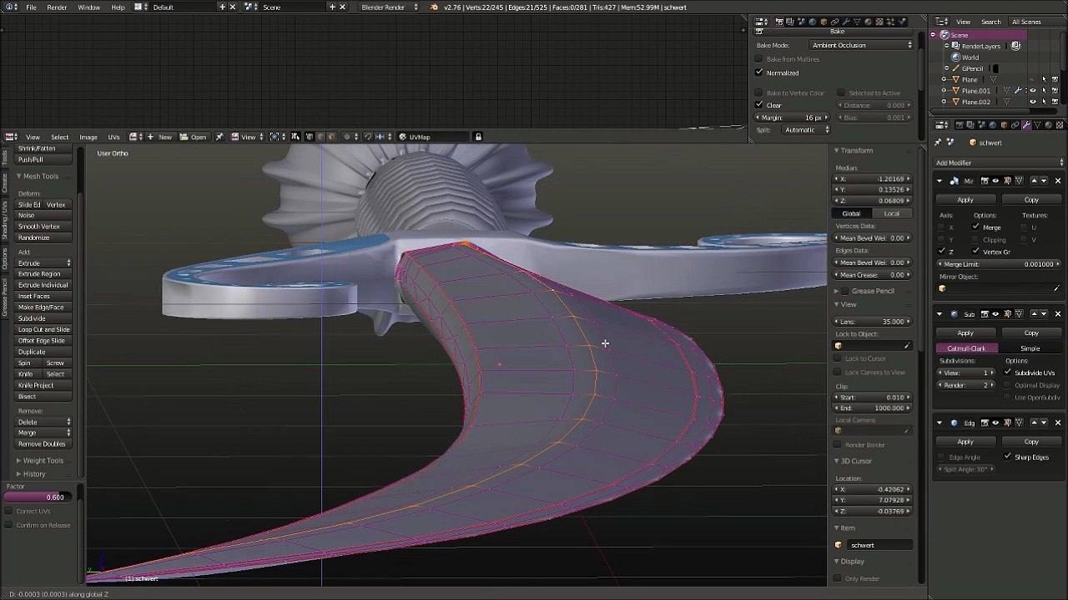
Task: Toggle the Normalized bake checkbox
Action: pos(759,72)
